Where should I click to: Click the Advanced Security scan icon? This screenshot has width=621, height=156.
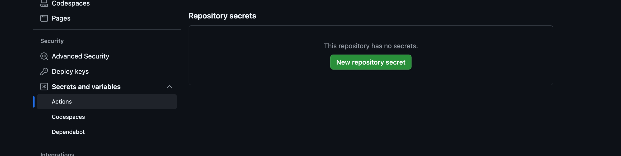click(44, 56)
